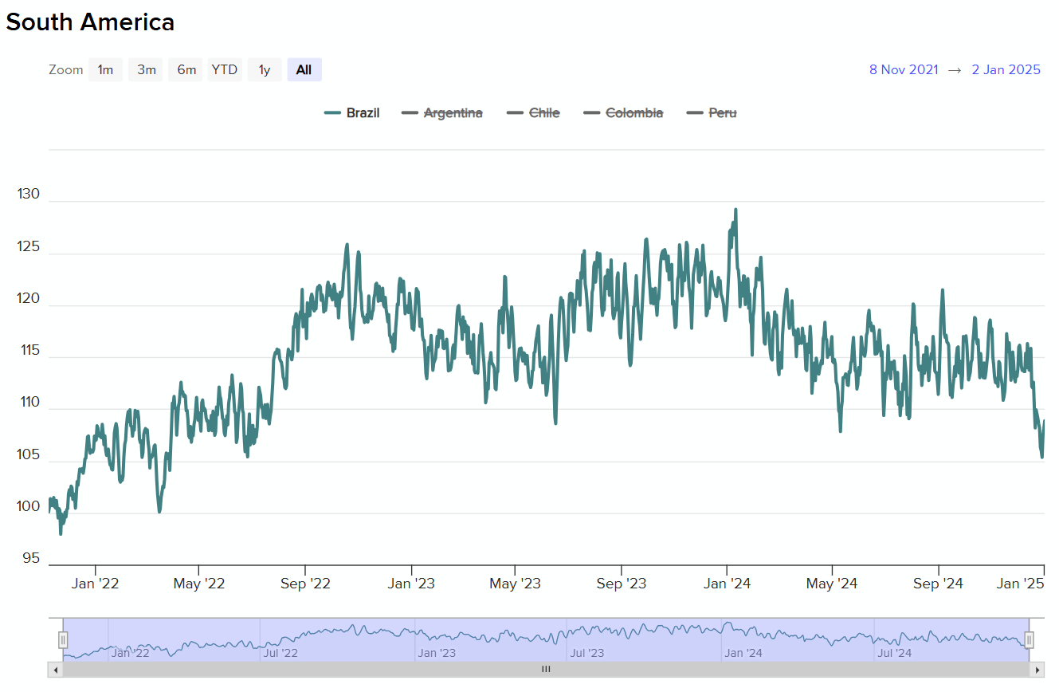Click the Zoom label
Screen dimensions: 1059x692
[65, 70]
